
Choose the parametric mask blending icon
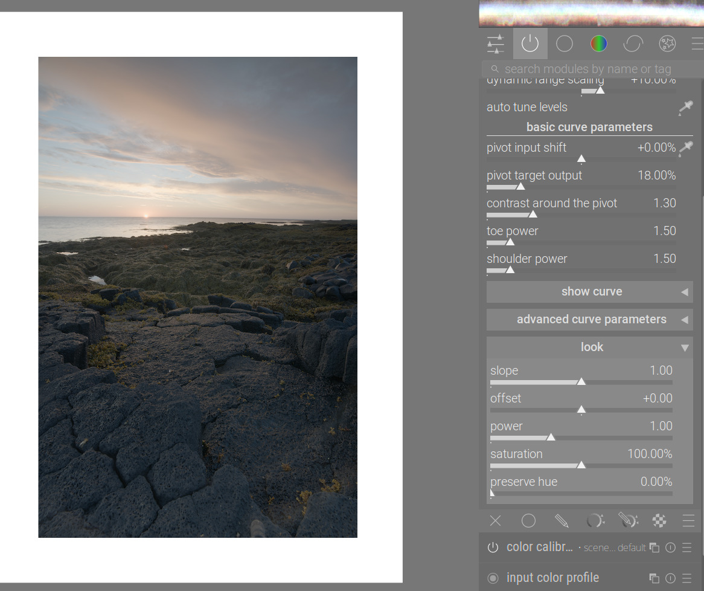tap(595, 521)
